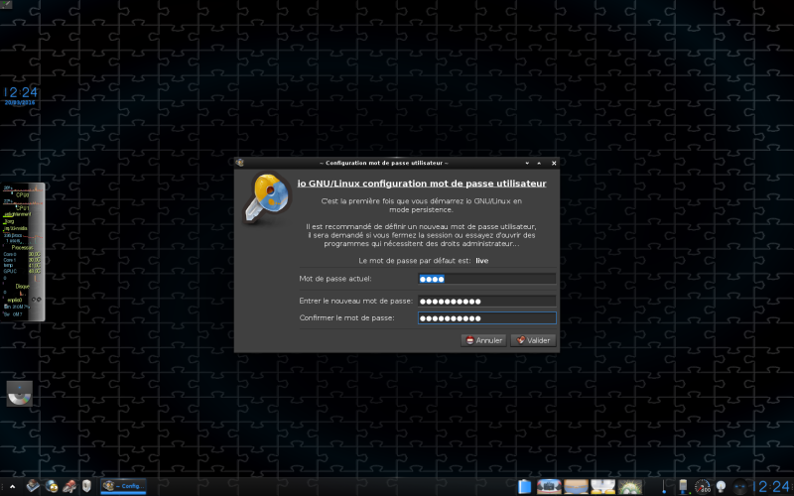Click the volume slider in system tray

coord(664,486)
